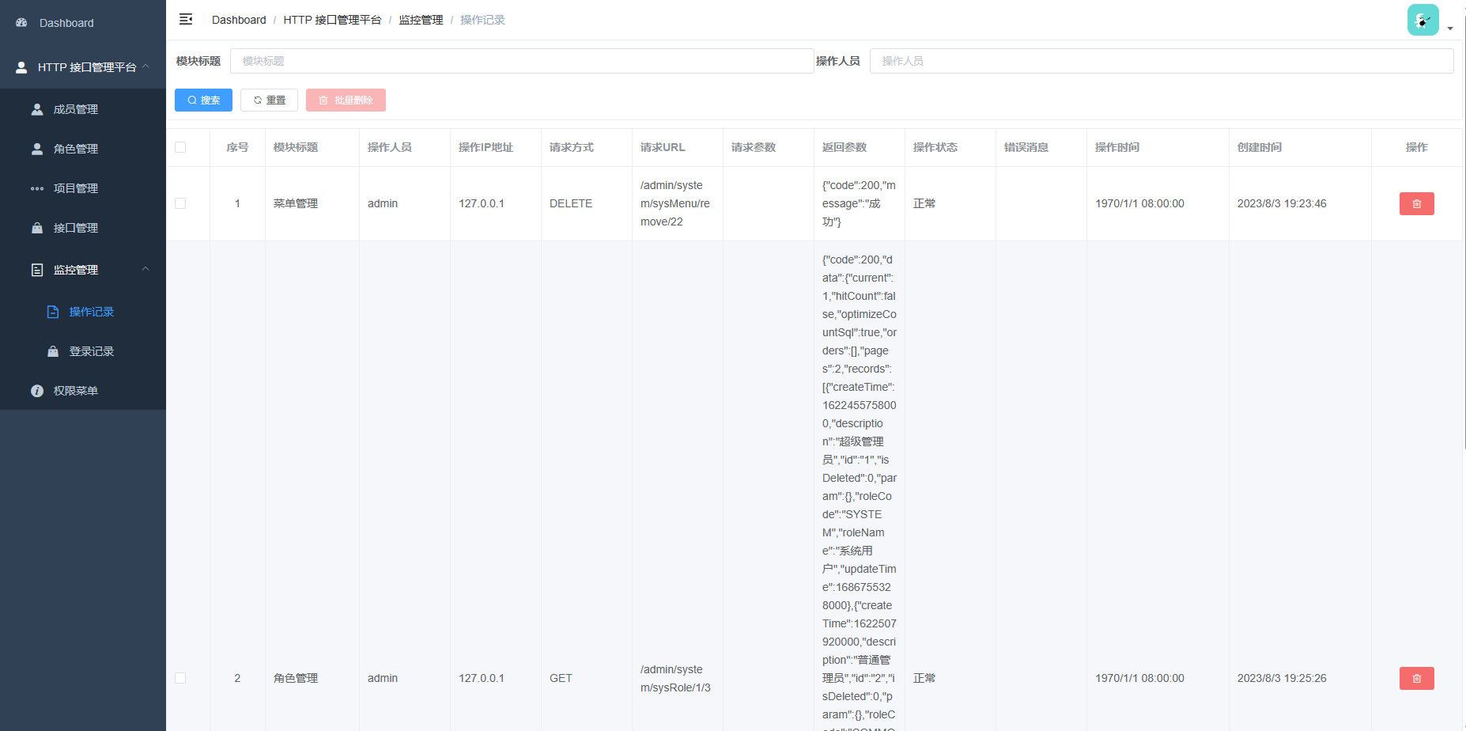Screen dimensions: 1466x731
Task: Select the checkbox for row 1 菜单管理
Action: pyautogui.click(x=180, y=203)
